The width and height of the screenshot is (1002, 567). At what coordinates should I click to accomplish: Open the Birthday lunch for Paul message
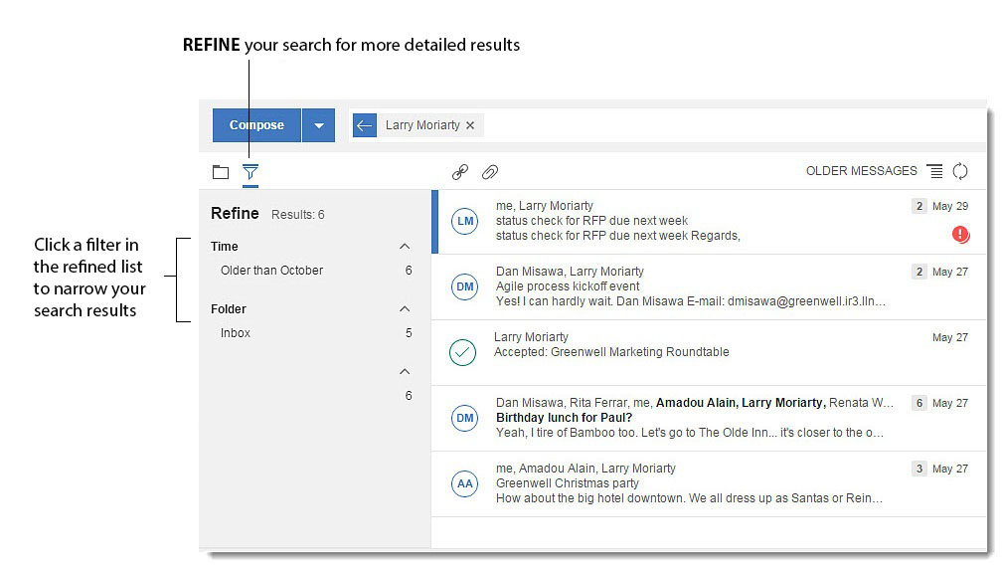tap(564, 418)
